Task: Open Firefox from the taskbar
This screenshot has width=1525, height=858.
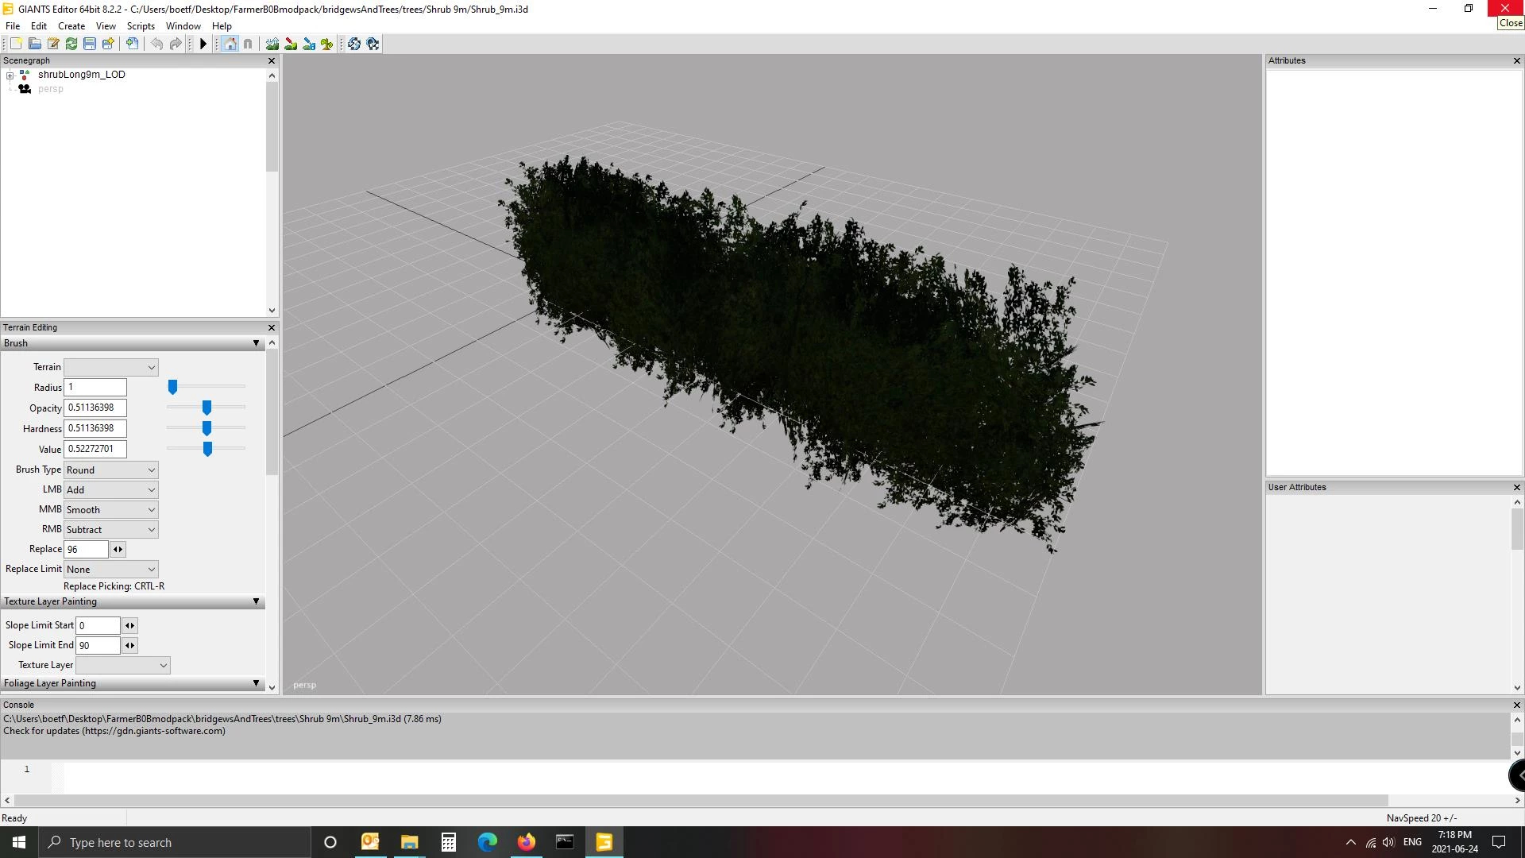Action: pos(526,842)
